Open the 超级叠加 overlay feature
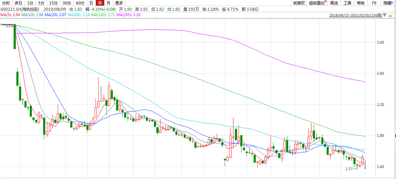The width and height of the screenshot is (396, 179). pyautogui.click(x=317, y=3)
